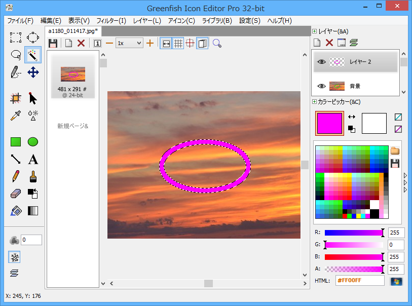Hide Layer 2 using eye icon
The width and height of the screenshot is (412, 306).
321,61
